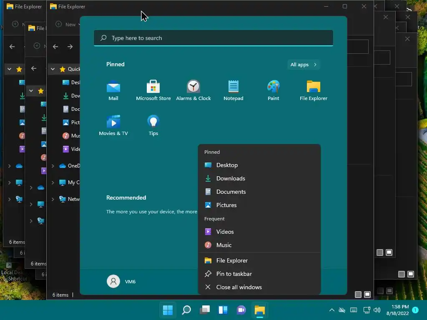Image resolution: width=427 pixels, height=320 pixels.
Task: Open Music under Frequent
Action: (259, 245)
